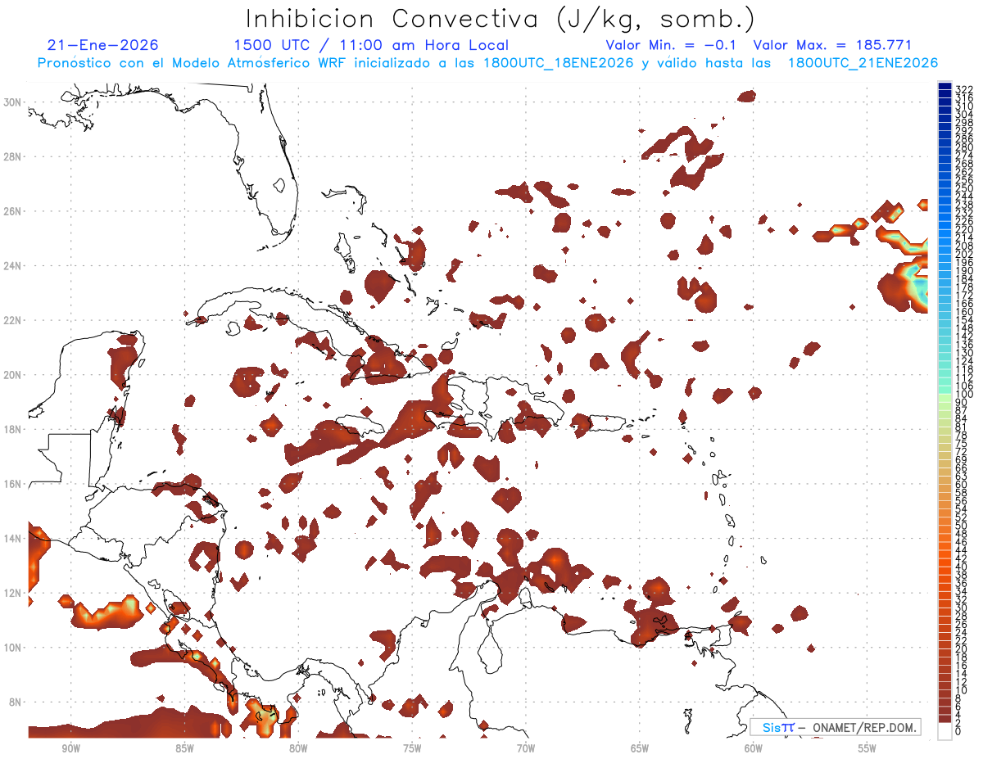
Task: Click the '65W' longitude label
Action: pyautogui.click(x=640, y=748)
